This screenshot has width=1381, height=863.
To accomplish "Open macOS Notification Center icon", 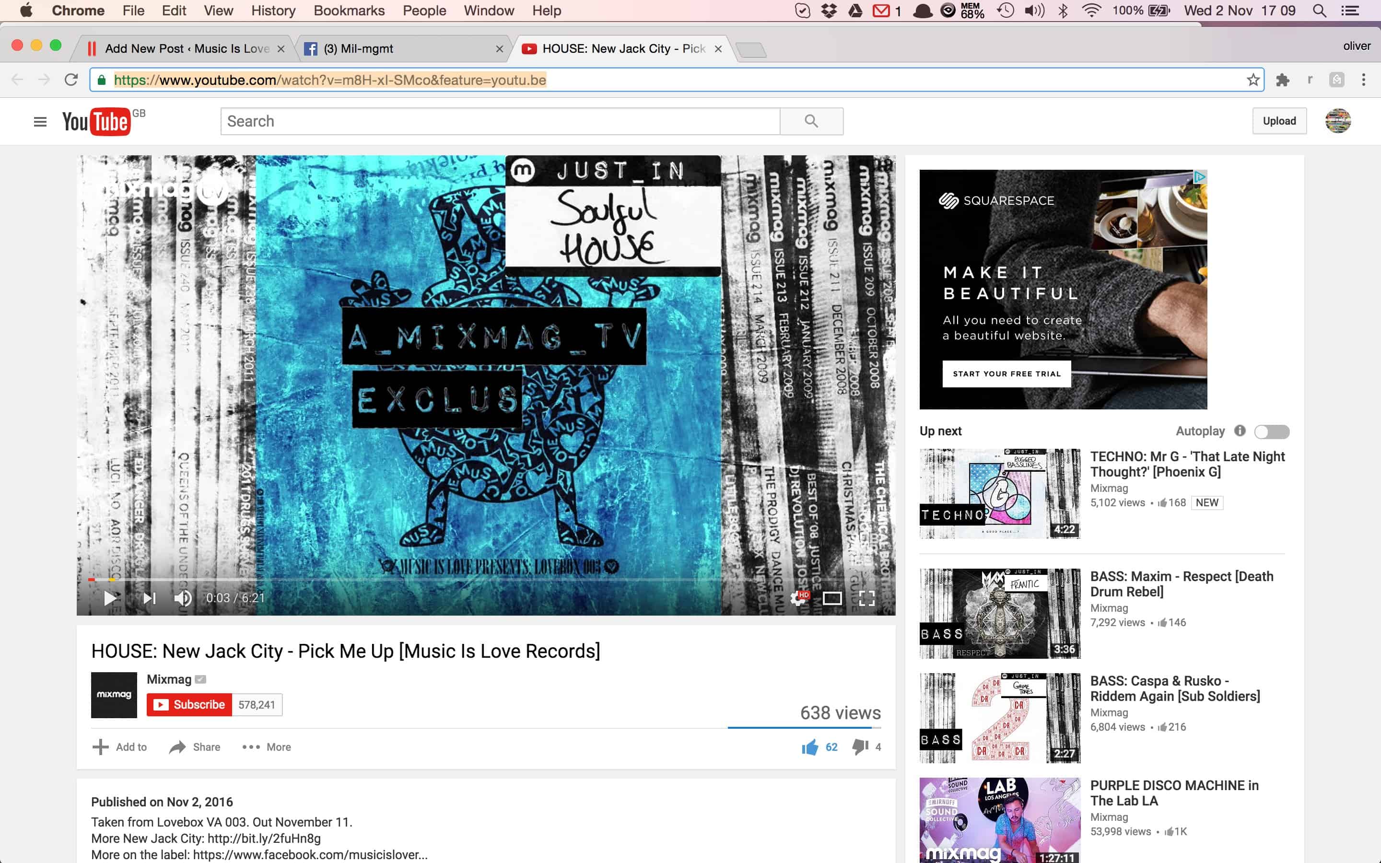I will click(1350, 10).
